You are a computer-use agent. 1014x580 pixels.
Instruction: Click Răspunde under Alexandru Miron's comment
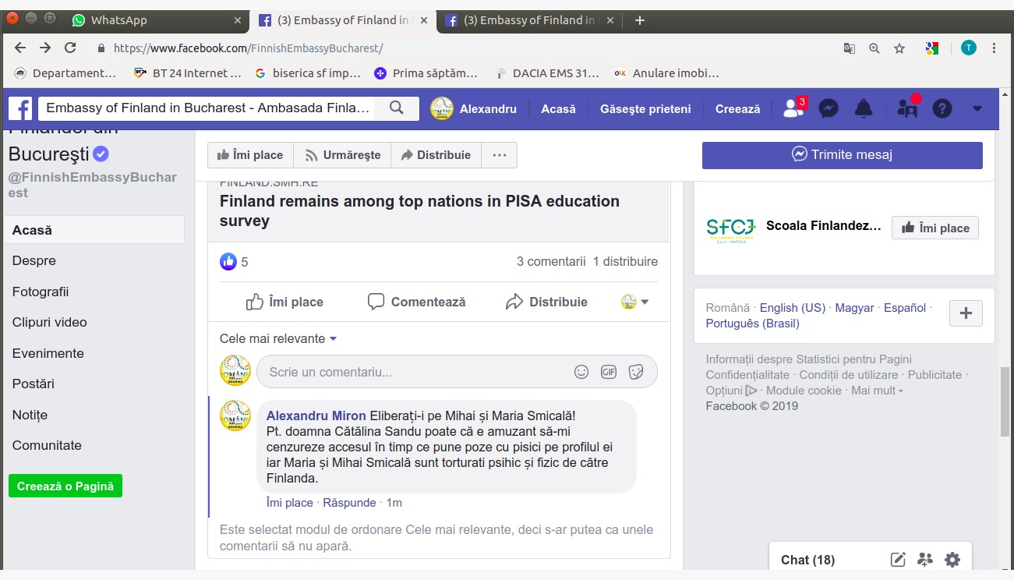tap(349, 503)
